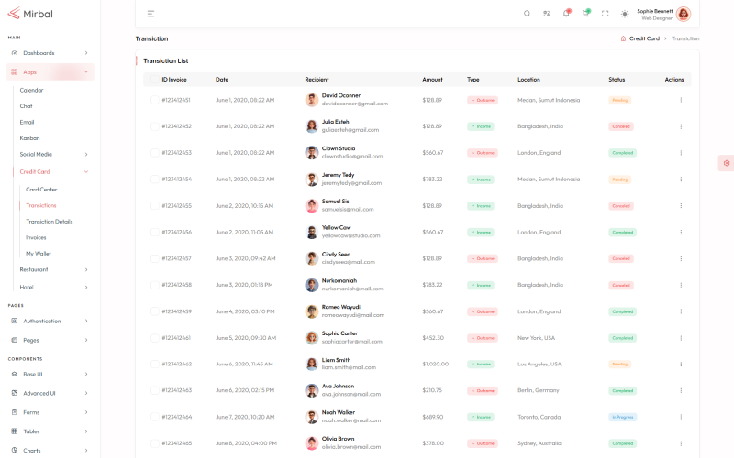Screen dimensions: 734x458
Task: Toggle fullscreen mode icon
Action: (605, 14)
